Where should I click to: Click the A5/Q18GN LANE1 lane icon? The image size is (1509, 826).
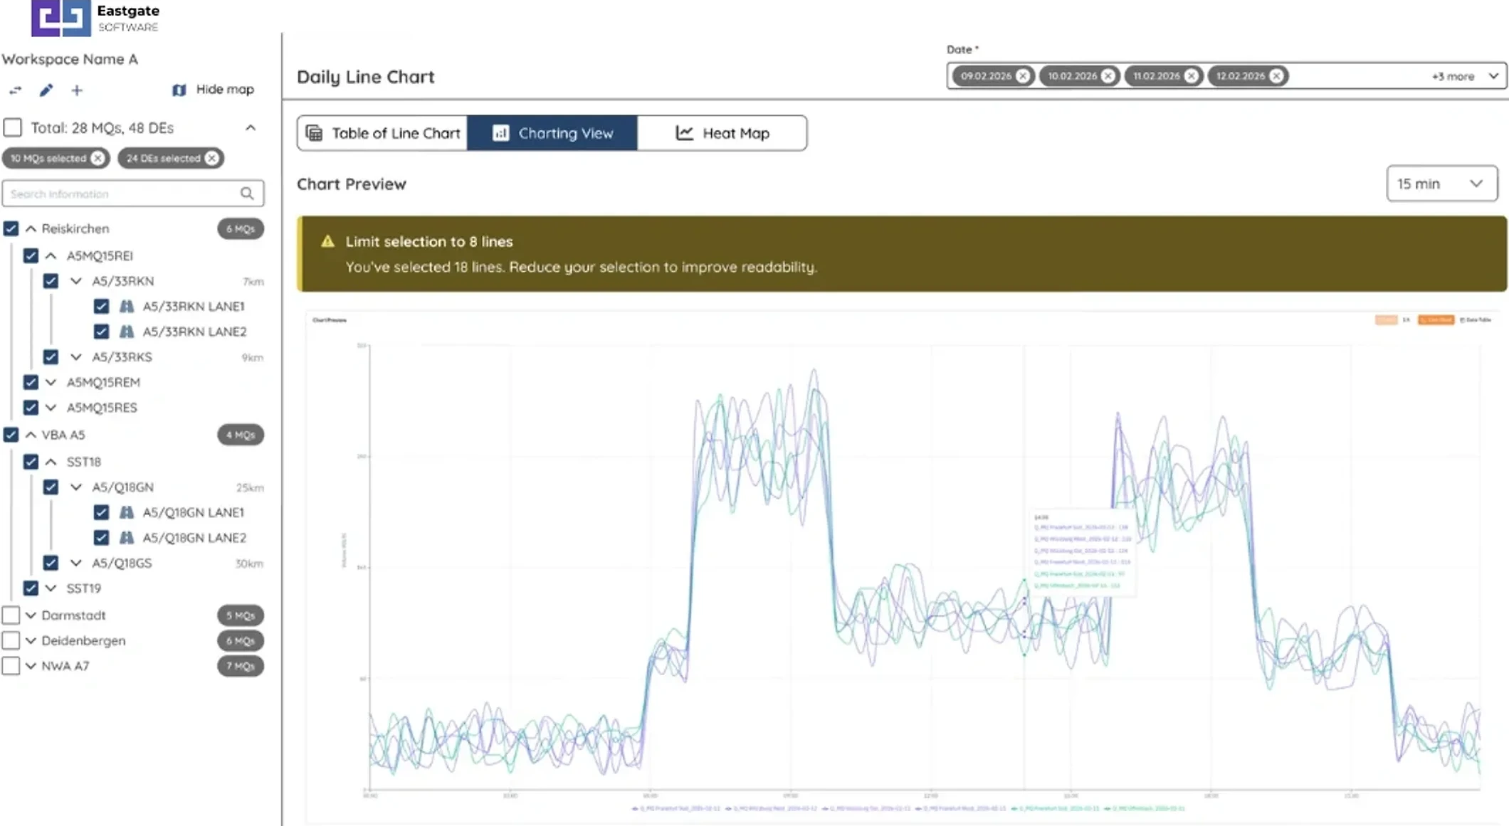point(127,512)
